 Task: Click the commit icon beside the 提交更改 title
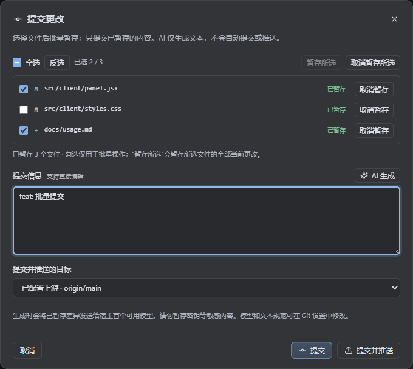click(18, 19)
